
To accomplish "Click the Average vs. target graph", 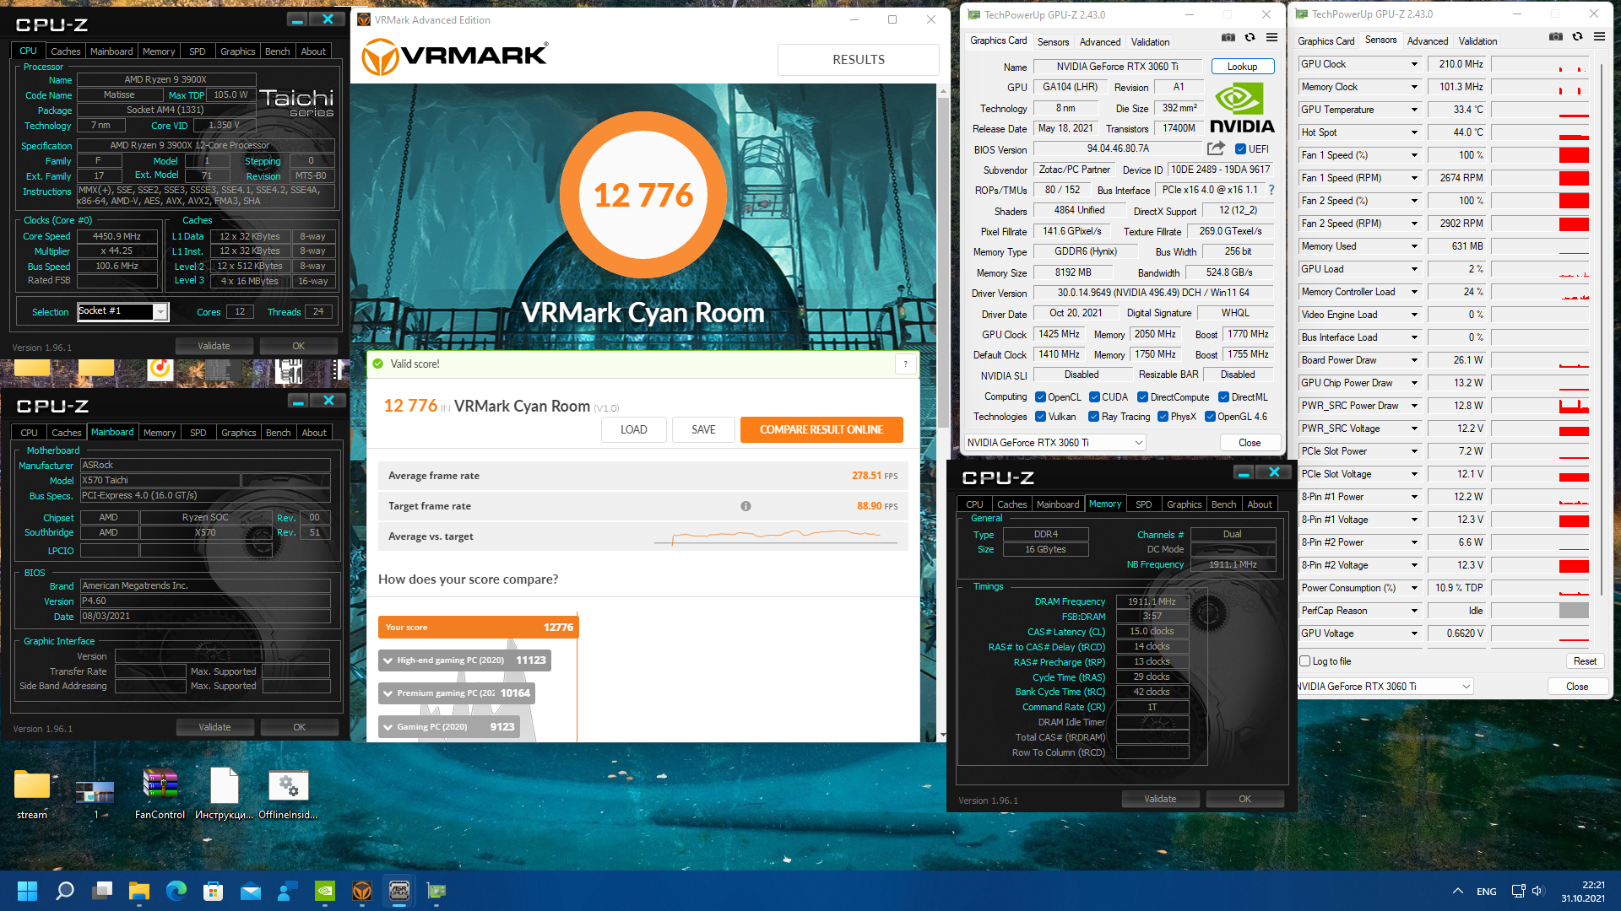I will (x=776, y=536).
